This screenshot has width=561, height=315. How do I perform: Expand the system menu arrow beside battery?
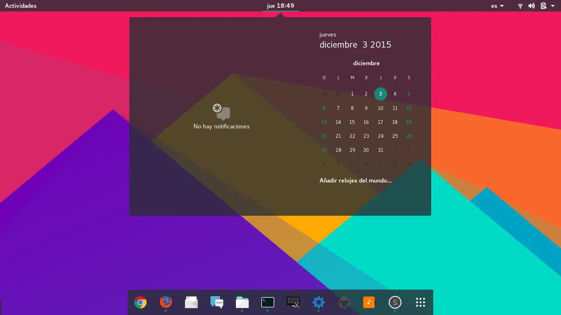[x=552, y=6]
